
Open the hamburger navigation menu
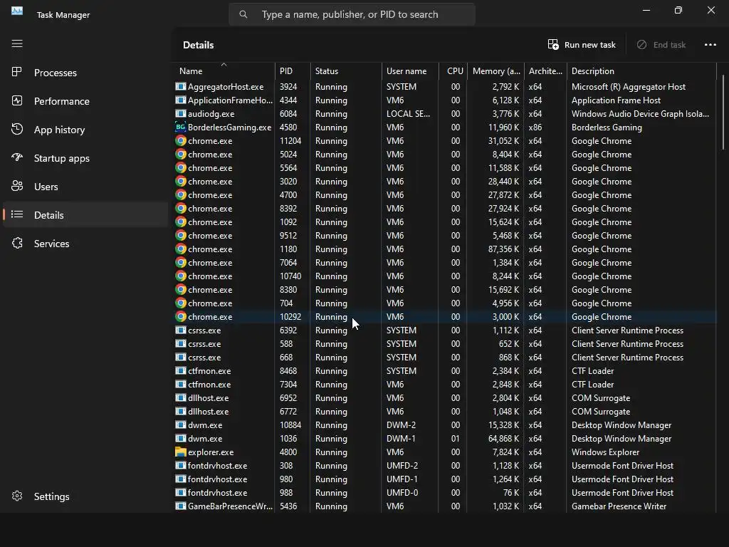click(x=17, y=43)
